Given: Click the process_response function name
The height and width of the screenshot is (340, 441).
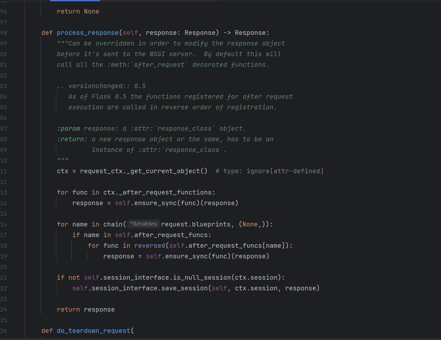Looking at the screenshot, I should (87, 33).
